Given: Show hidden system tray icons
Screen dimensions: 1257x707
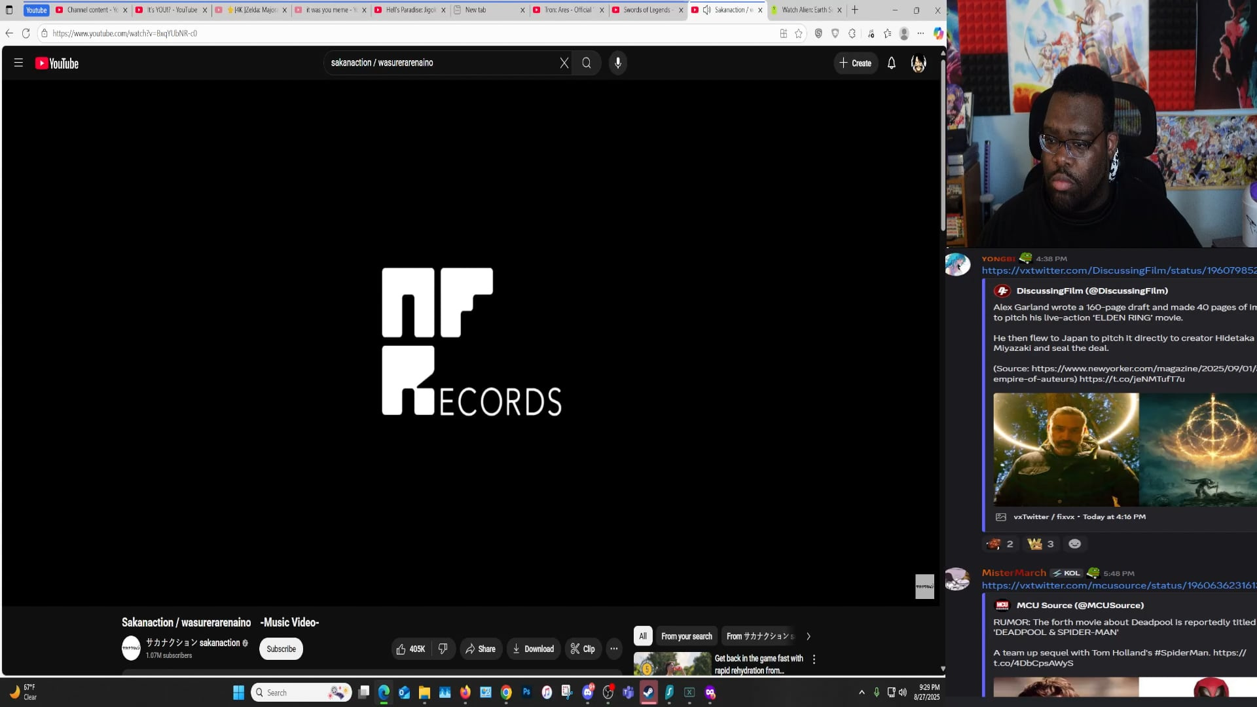Looking at the screenshot, I should click(x=862, y=693).
